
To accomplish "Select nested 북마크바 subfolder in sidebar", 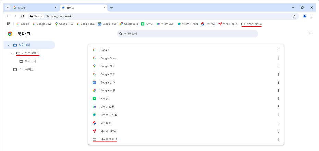I will point(28,61).
